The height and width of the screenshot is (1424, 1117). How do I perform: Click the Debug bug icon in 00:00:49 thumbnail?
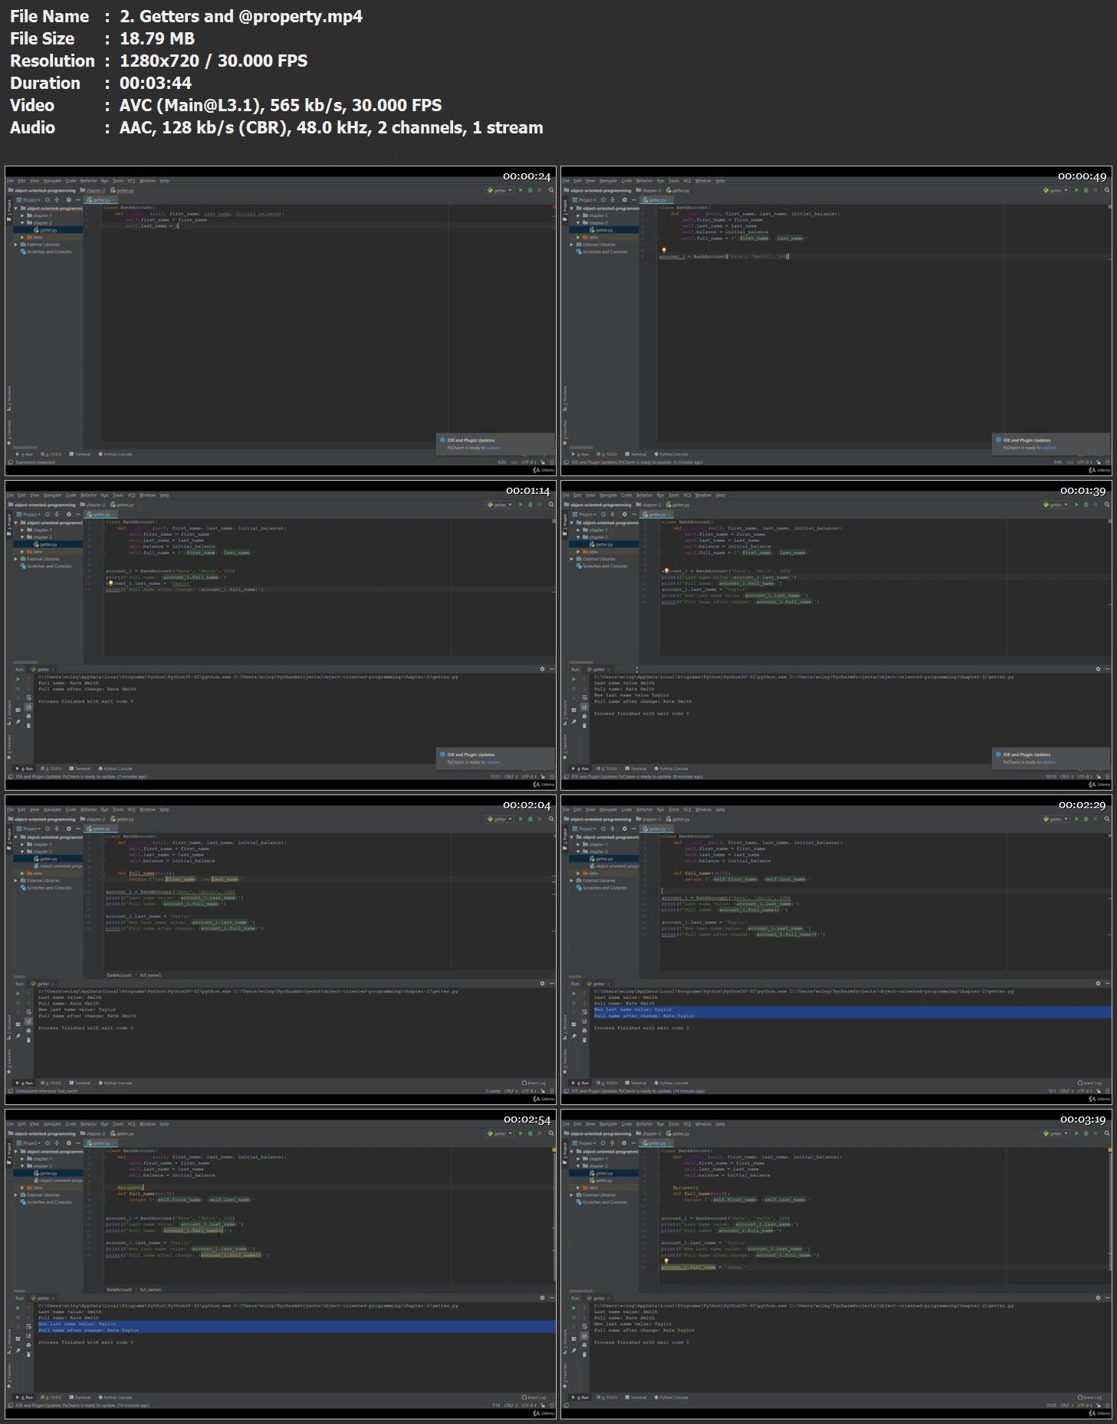pyautogui.click(x=1086, y=190)
